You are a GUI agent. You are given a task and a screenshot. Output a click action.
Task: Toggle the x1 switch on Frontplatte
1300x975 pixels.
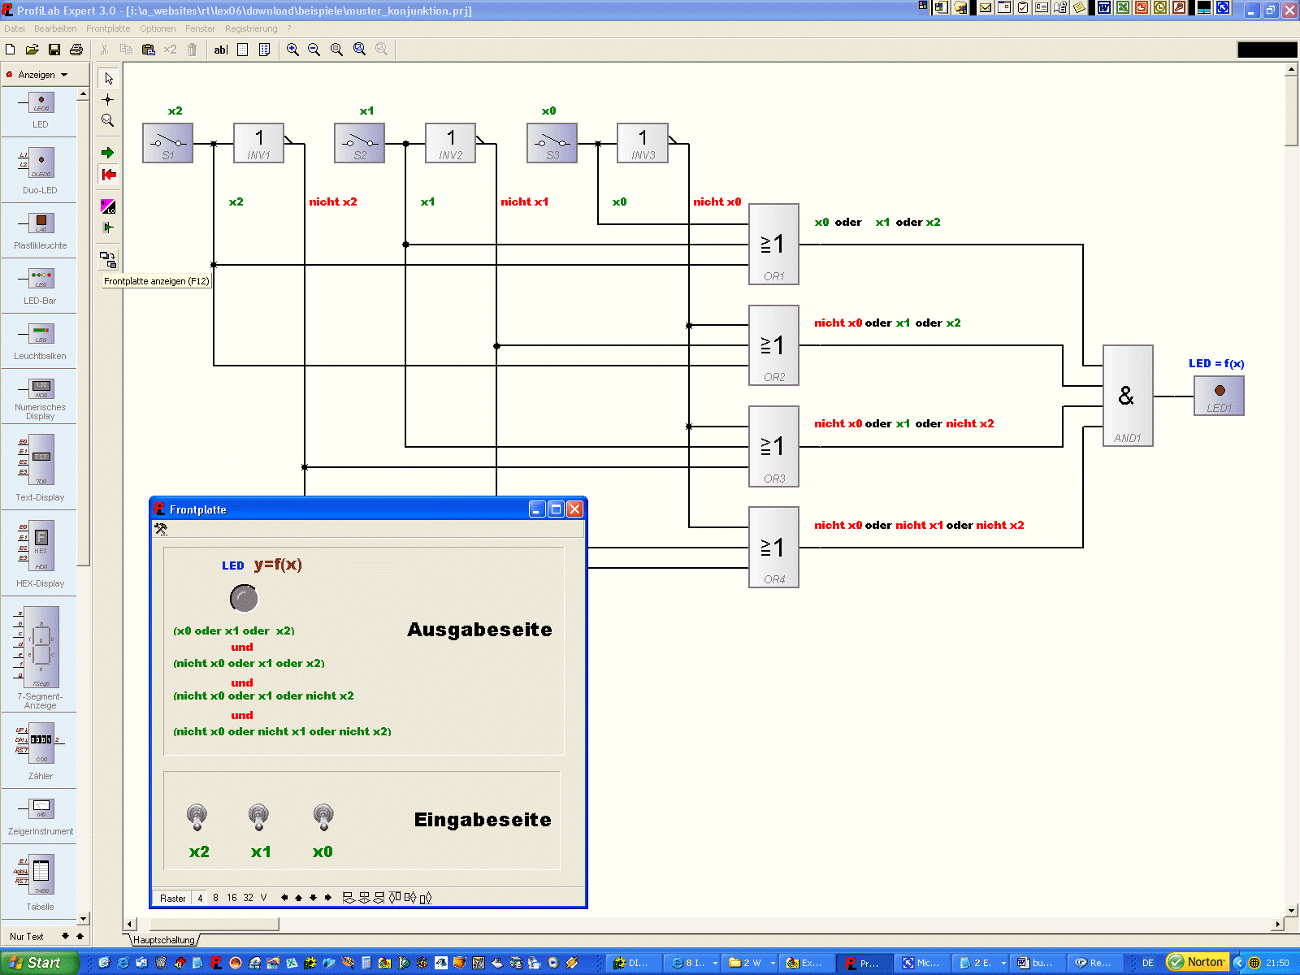[259, 817]
